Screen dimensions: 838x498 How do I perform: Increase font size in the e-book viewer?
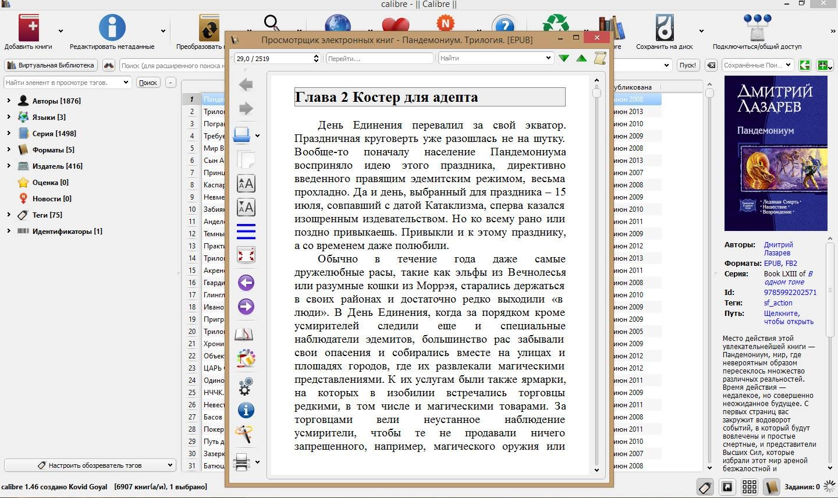click(x=246, y=183)
